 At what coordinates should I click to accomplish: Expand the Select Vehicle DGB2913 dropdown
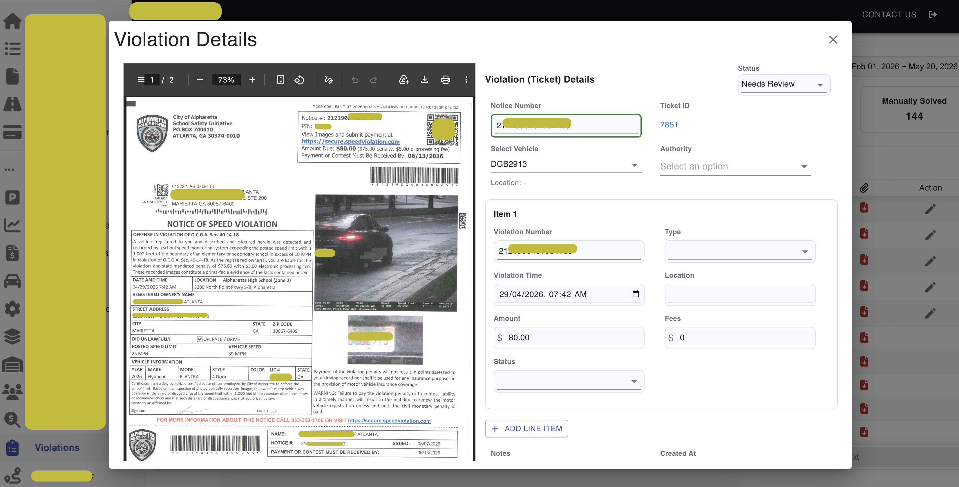[x=566, y=164]
